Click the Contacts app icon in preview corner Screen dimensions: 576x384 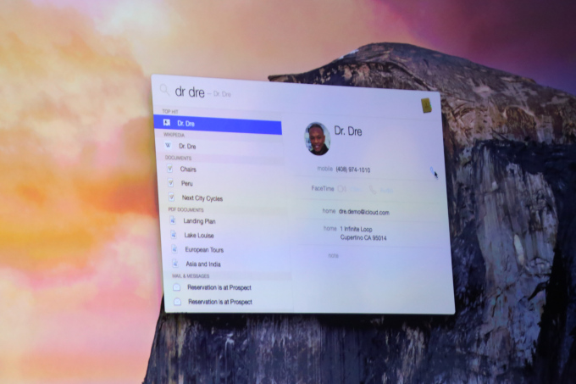(x=426, y=106)
